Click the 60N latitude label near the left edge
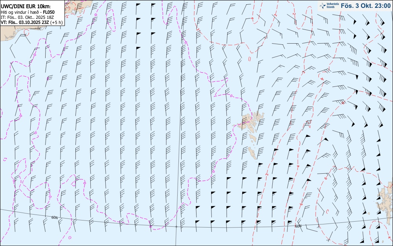 coord(54,217)
